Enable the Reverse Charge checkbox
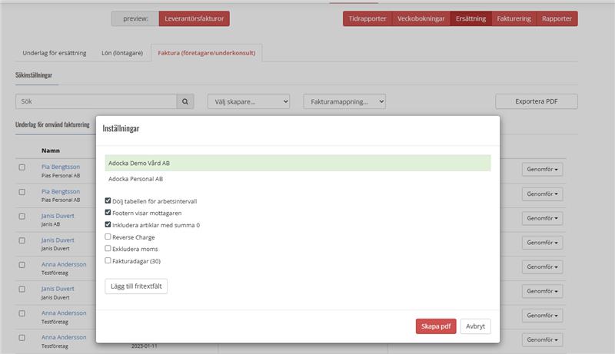The width and height of the screenshot is (615, 354). click(108, 237)
